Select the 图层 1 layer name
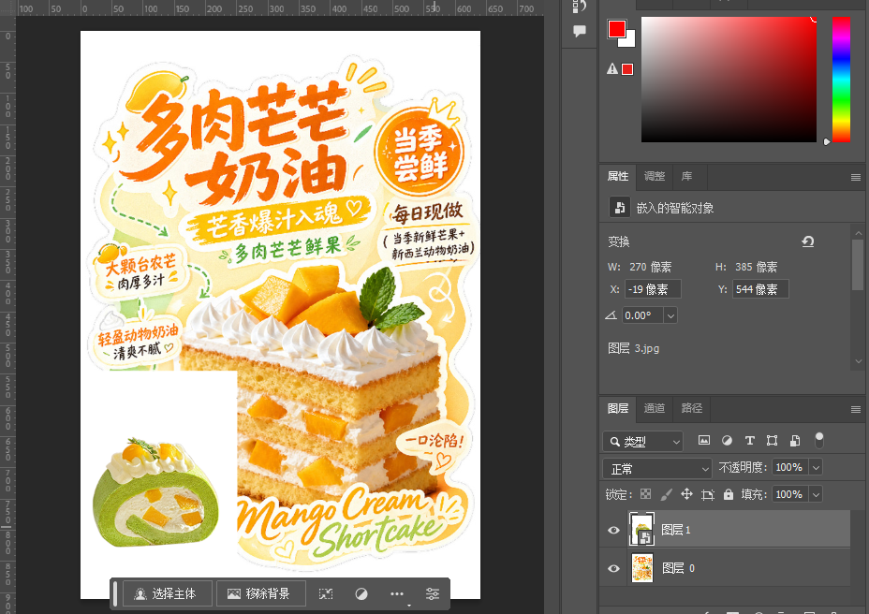 pyautogui.click(x=676, y=530)
